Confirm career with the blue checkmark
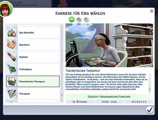 click(149, 110)
